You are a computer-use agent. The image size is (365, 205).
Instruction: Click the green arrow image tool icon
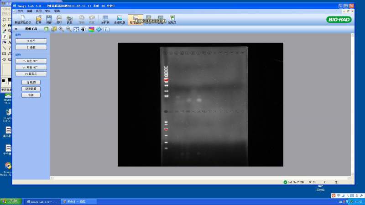click(47, 29)
